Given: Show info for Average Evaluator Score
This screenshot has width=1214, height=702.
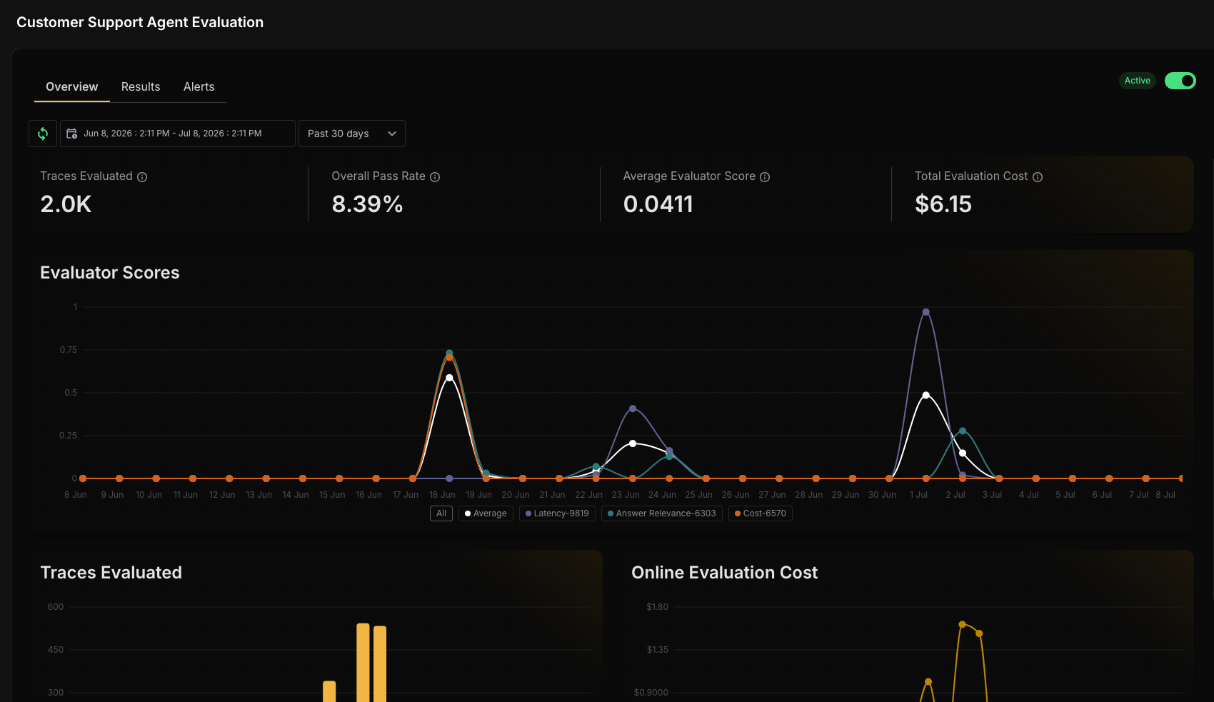Looking at the screenshot, I should [x=765, y=177].
